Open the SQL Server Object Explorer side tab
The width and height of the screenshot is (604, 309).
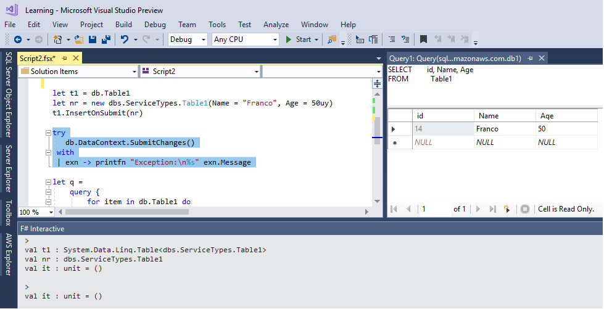(9, 95)
